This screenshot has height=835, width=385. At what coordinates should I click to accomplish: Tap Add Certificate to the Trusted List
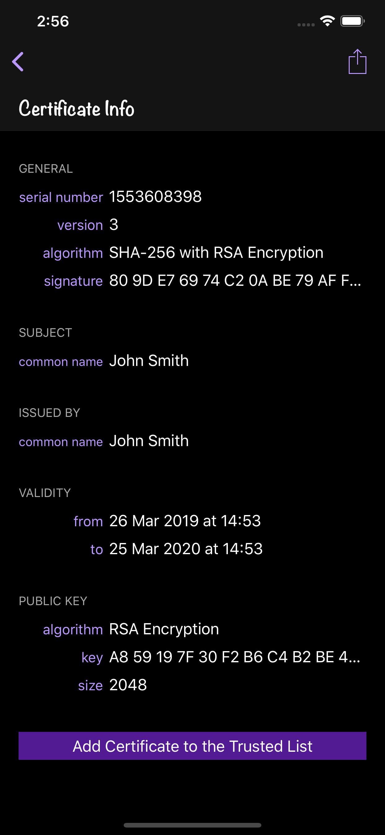[x=192, y=746]
